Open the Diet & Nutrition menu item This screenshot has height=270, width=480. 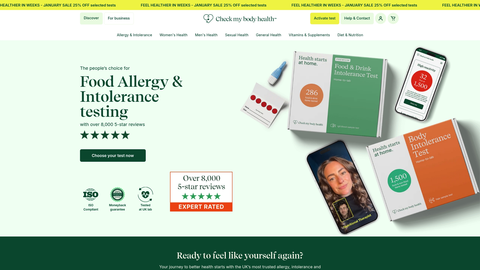tap(350, 35)
